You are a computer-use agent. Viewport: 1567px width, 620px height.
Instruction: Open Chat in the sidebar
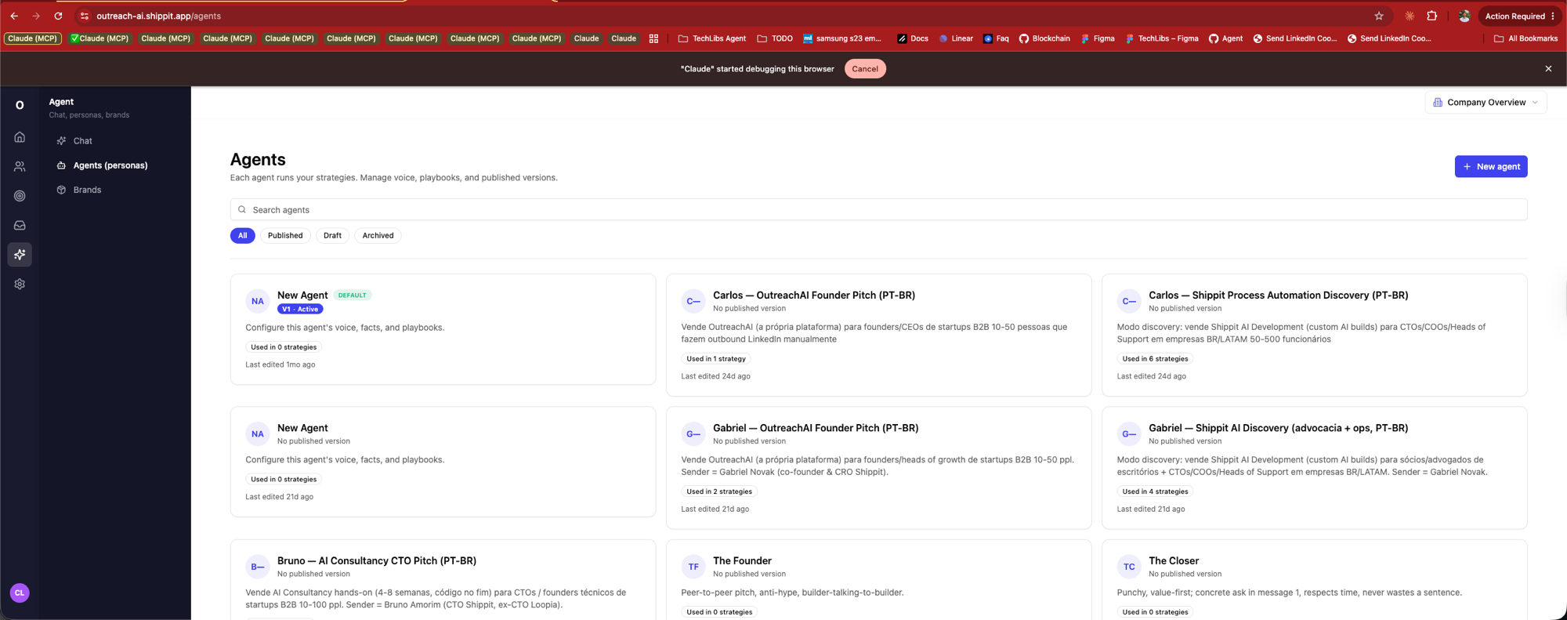(x=83, y=141)
